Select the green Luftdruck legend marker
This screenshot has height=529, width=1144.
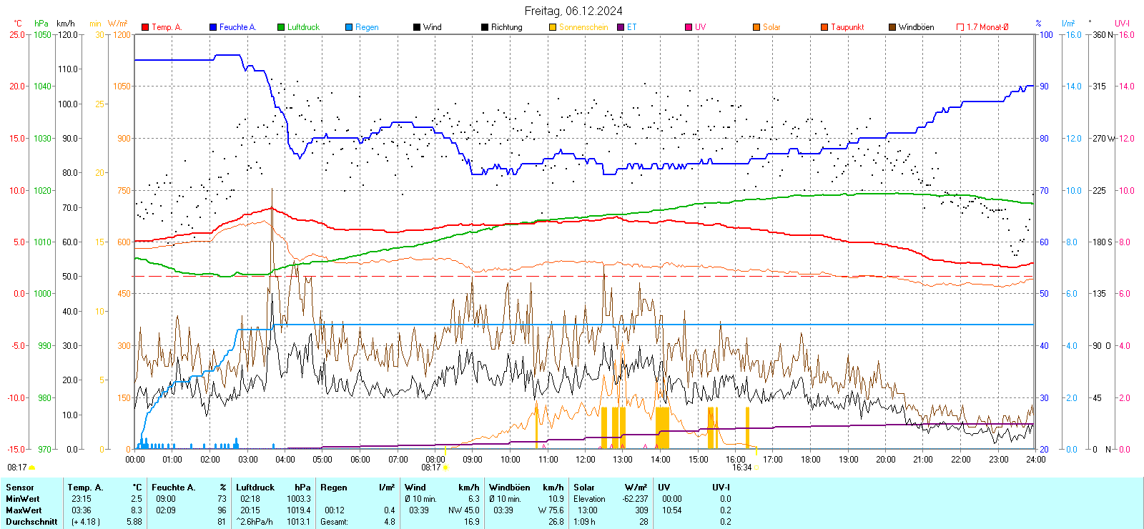click(x=281, y=27)
